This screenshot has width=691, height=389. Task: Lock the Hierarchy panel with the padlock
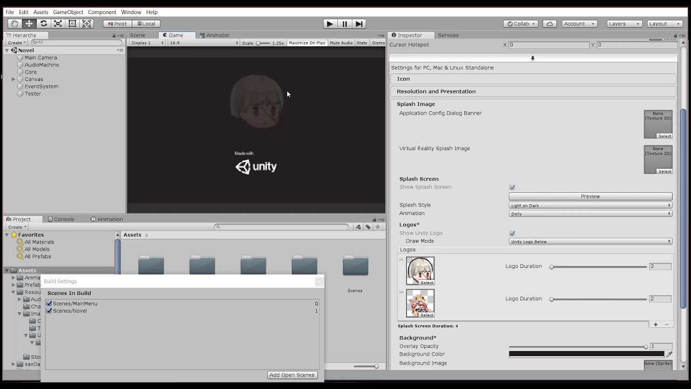[x=114, y=36]
